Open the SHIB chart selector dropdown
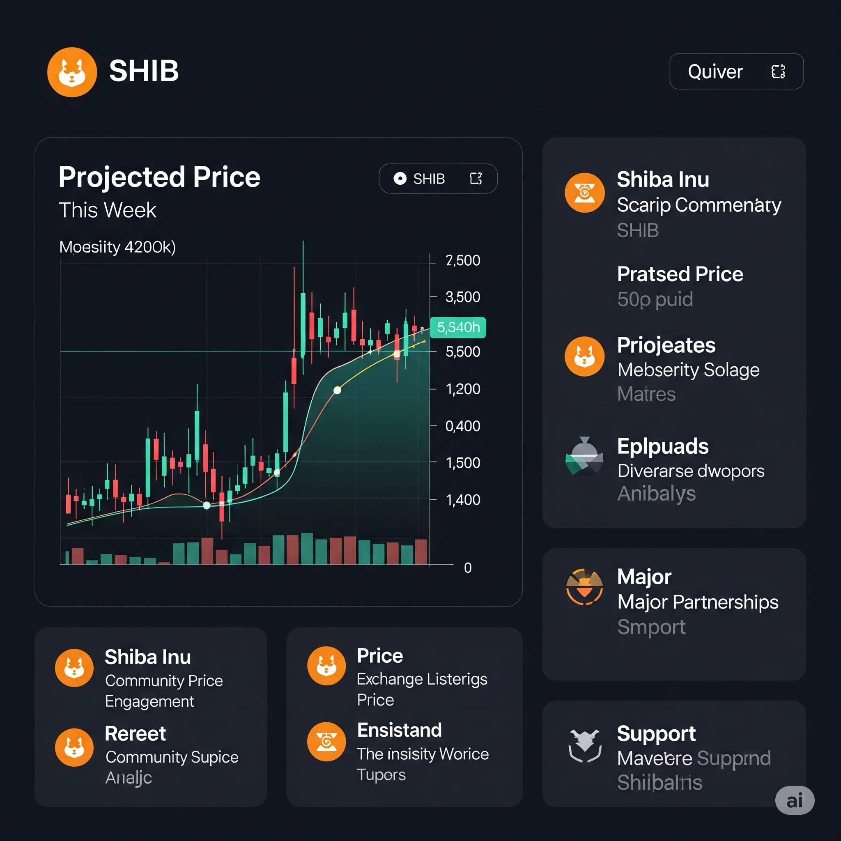The width and height of the screenshot is (841, 841). [438, 179]
